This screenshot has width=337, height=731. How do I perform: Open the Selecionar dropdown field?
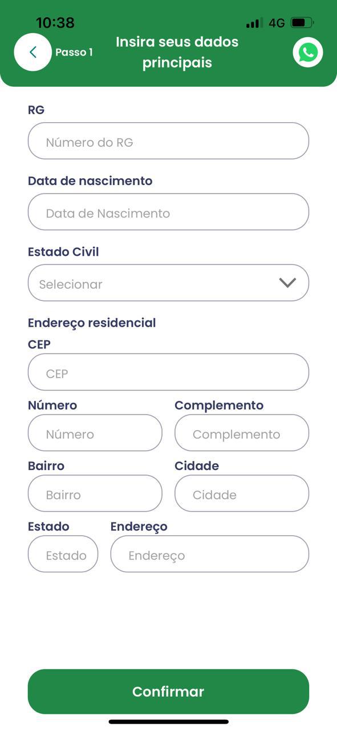click(x=168, y=283)
